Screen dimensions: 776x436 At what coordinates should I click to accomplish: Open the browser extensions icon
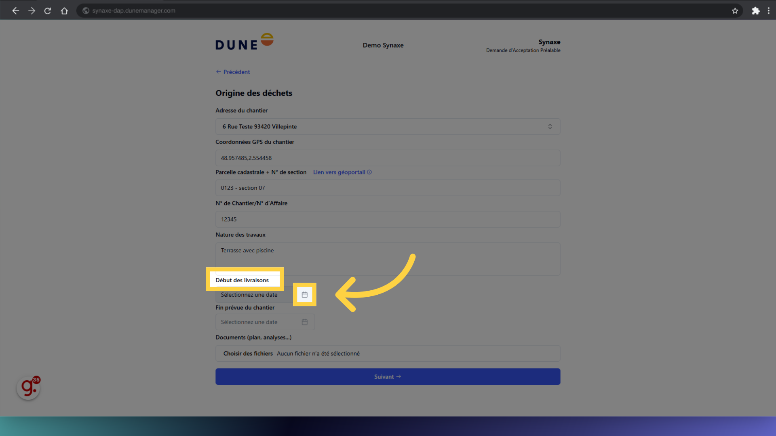coord(756,10)
